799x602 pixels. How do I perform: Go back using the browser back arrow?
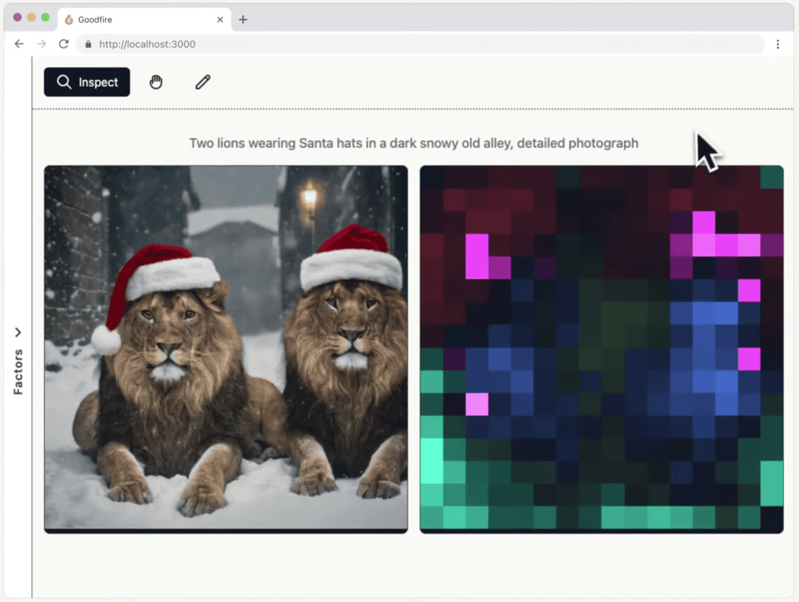[x=19, y=44]
